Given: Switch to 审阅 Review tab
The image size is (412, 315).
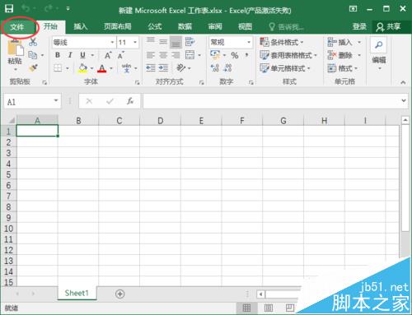Looking at the screenshot, I should click(x=215, y=26).
